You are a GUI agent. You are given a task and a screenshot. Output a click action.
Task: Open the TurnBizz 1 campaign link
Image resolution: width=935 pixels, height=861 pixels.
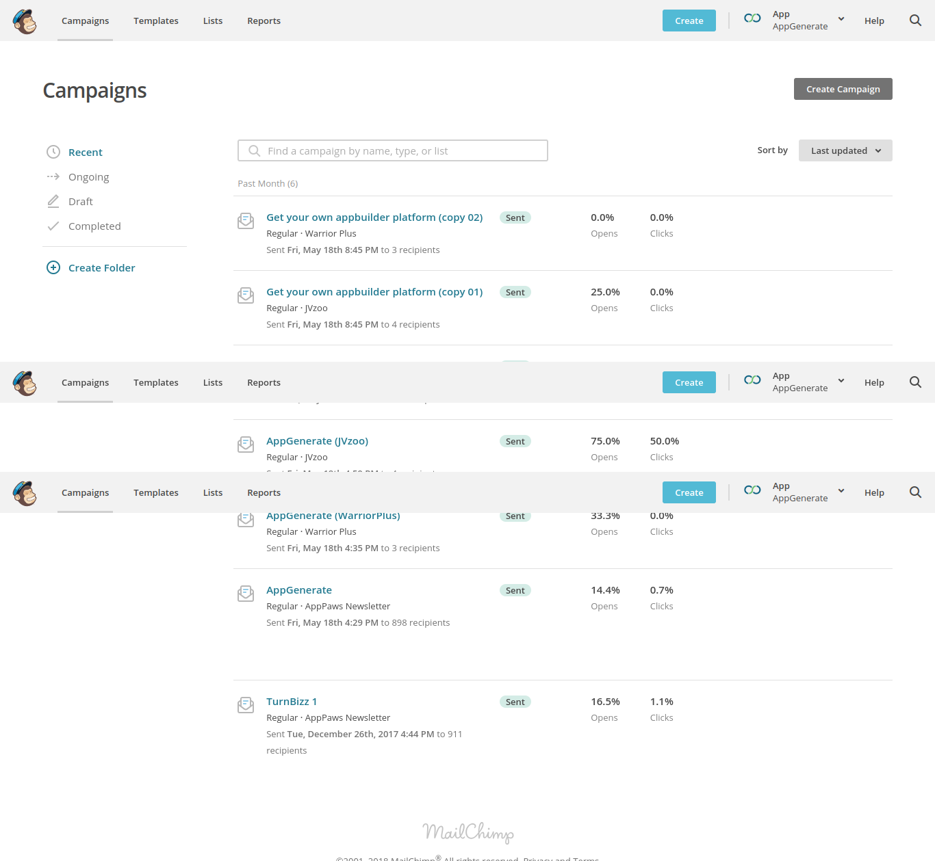pyautogui.click(x=292, y=702)
